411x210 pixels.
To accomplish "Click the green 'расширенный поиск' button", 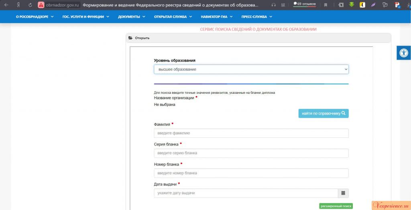I will pyautogui.click(x=336, y=206).
